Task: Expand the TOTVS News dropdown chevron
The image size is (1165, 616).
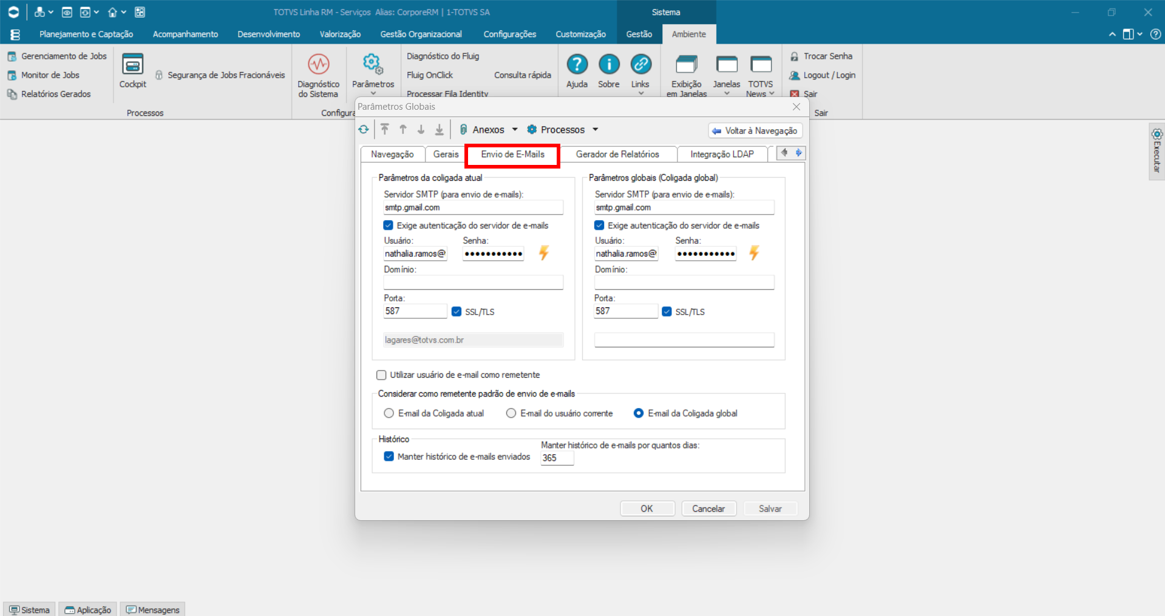Action: 772,93
